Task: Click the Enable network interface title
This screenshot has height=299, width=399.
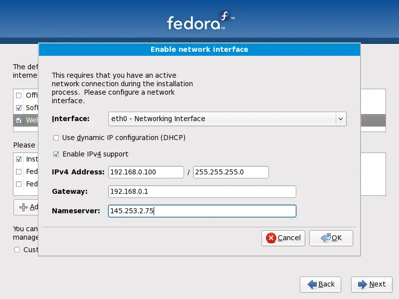Action: (199, 49)
